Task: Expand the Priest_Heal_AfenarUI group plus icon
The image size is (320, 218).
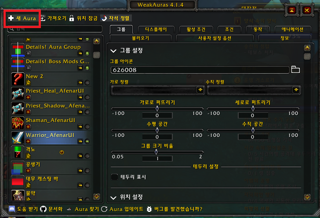Action: pyautogui.click(x=28, y=97)
